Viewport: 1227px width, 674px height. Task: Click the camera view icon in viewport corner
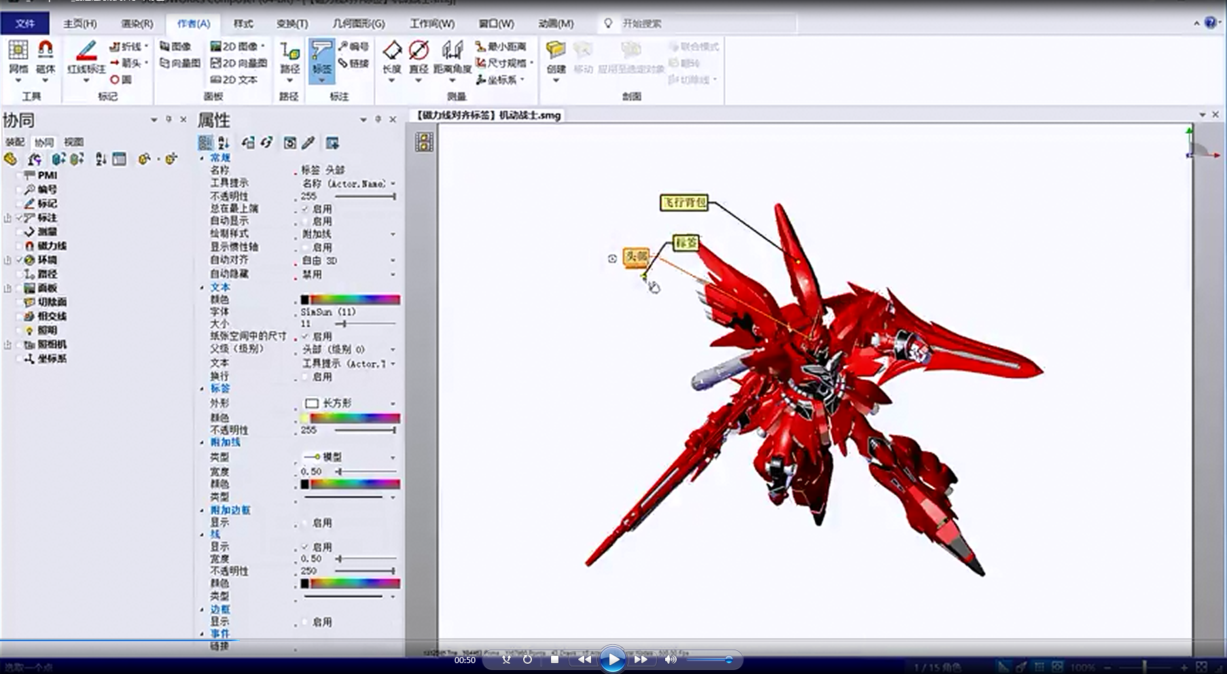(425, 142)
